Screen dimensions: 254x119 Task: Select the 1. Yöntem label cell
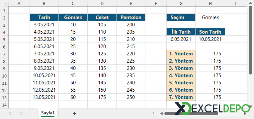tap(181, 54)
